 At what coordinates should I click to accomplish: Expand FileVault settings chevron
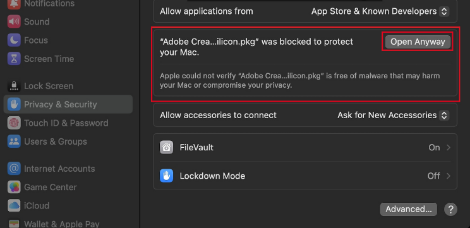(x=449, y=147)
